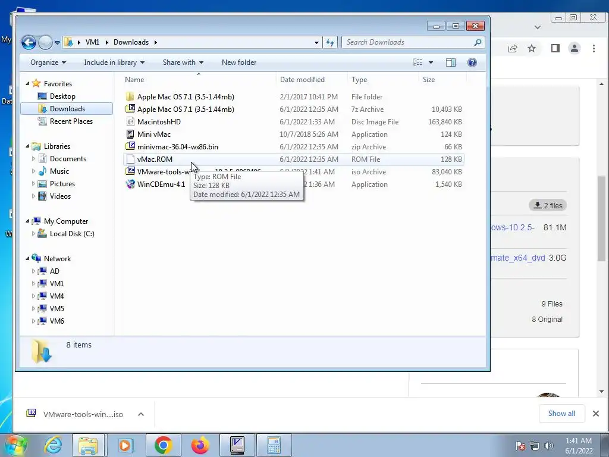Click the Back navigation arrow in Explorer
Screen dimensions: 609x457
click(x=29, y=42)
